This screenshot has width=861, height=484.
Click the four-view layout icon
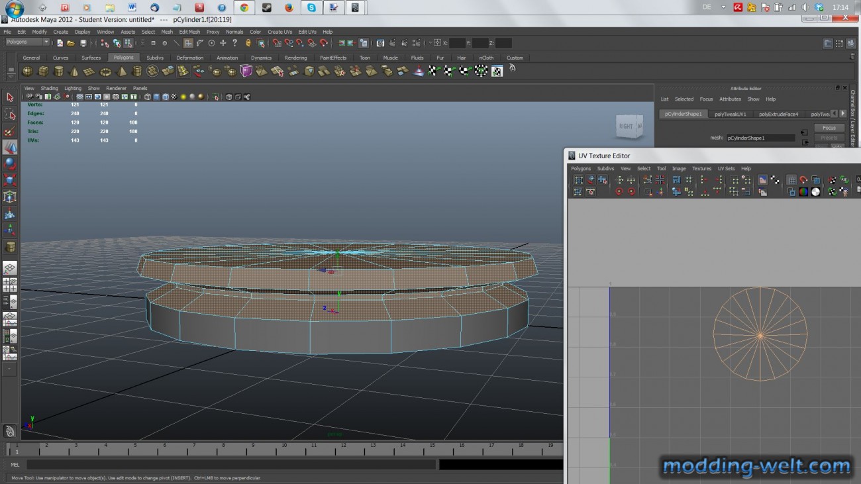tap(10, 285)
